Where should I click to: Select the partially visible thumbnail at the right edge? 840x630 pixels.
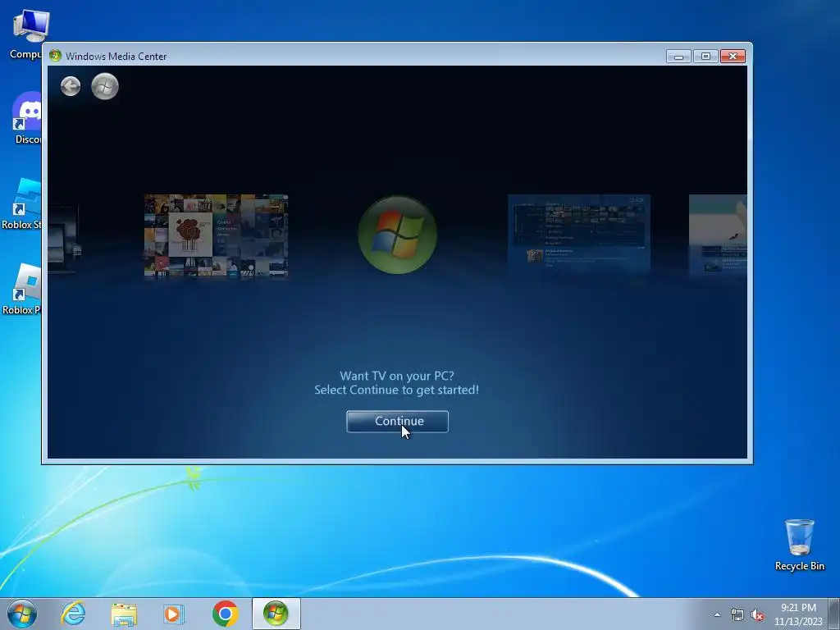(x=718, y=235)
